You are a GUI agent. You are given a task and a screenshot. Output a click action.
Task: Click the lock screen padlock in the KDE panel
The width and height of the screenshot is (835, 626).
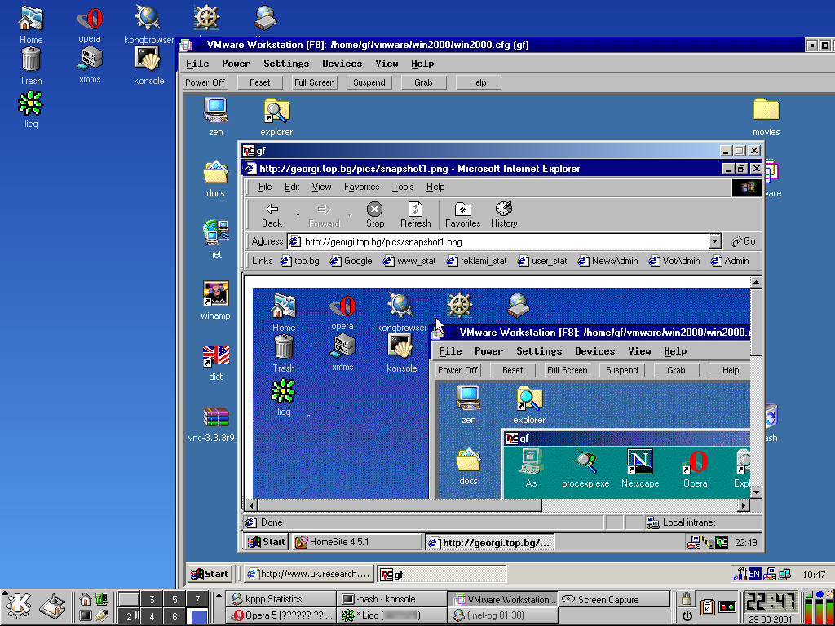pos(687,599)
